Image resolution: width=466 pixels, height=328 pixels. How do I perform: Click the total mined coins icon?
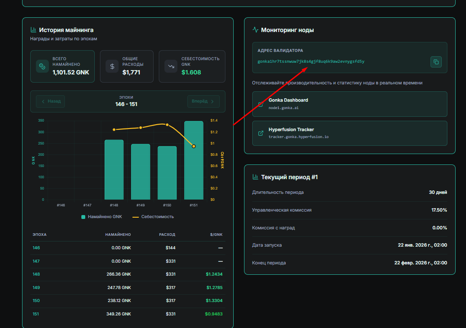click(42, 66)
